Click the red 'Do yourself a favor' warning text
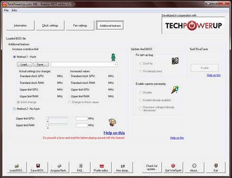 pyautogui.click(x=84, y=138)
